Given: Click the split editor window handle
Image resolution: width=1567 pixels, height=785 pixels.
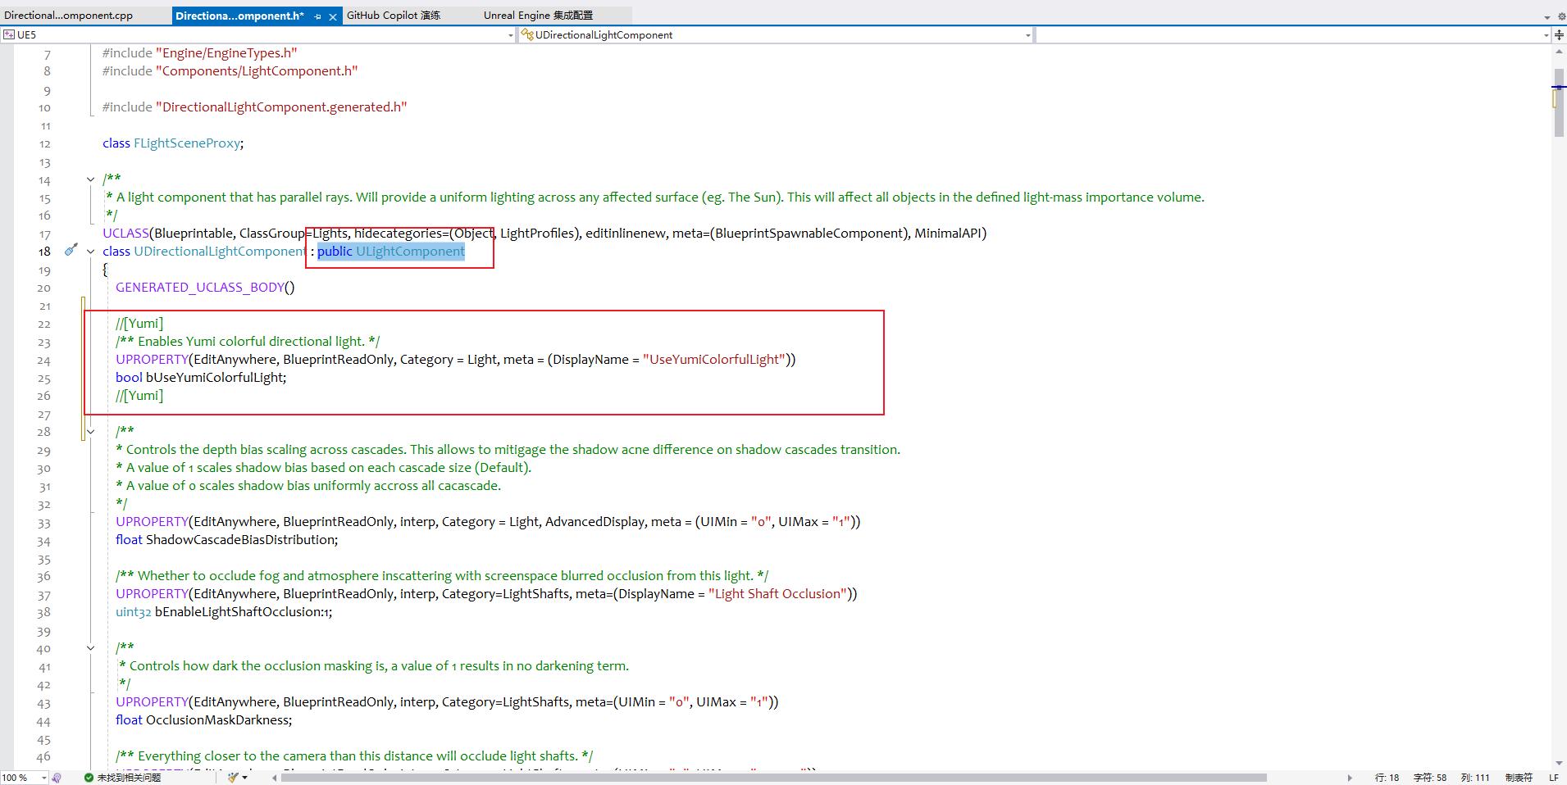Looking at the screenshot, I should pyautogui.click(x=1559, y=34).
